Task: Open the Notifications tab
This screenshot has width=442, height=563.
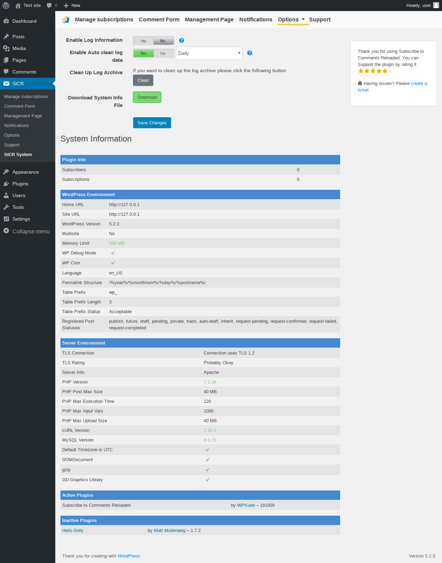Action: [x=256, y=20]
